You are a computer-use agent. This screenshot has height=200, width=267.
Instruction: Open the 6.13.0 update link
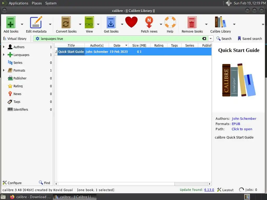[209, 190]
